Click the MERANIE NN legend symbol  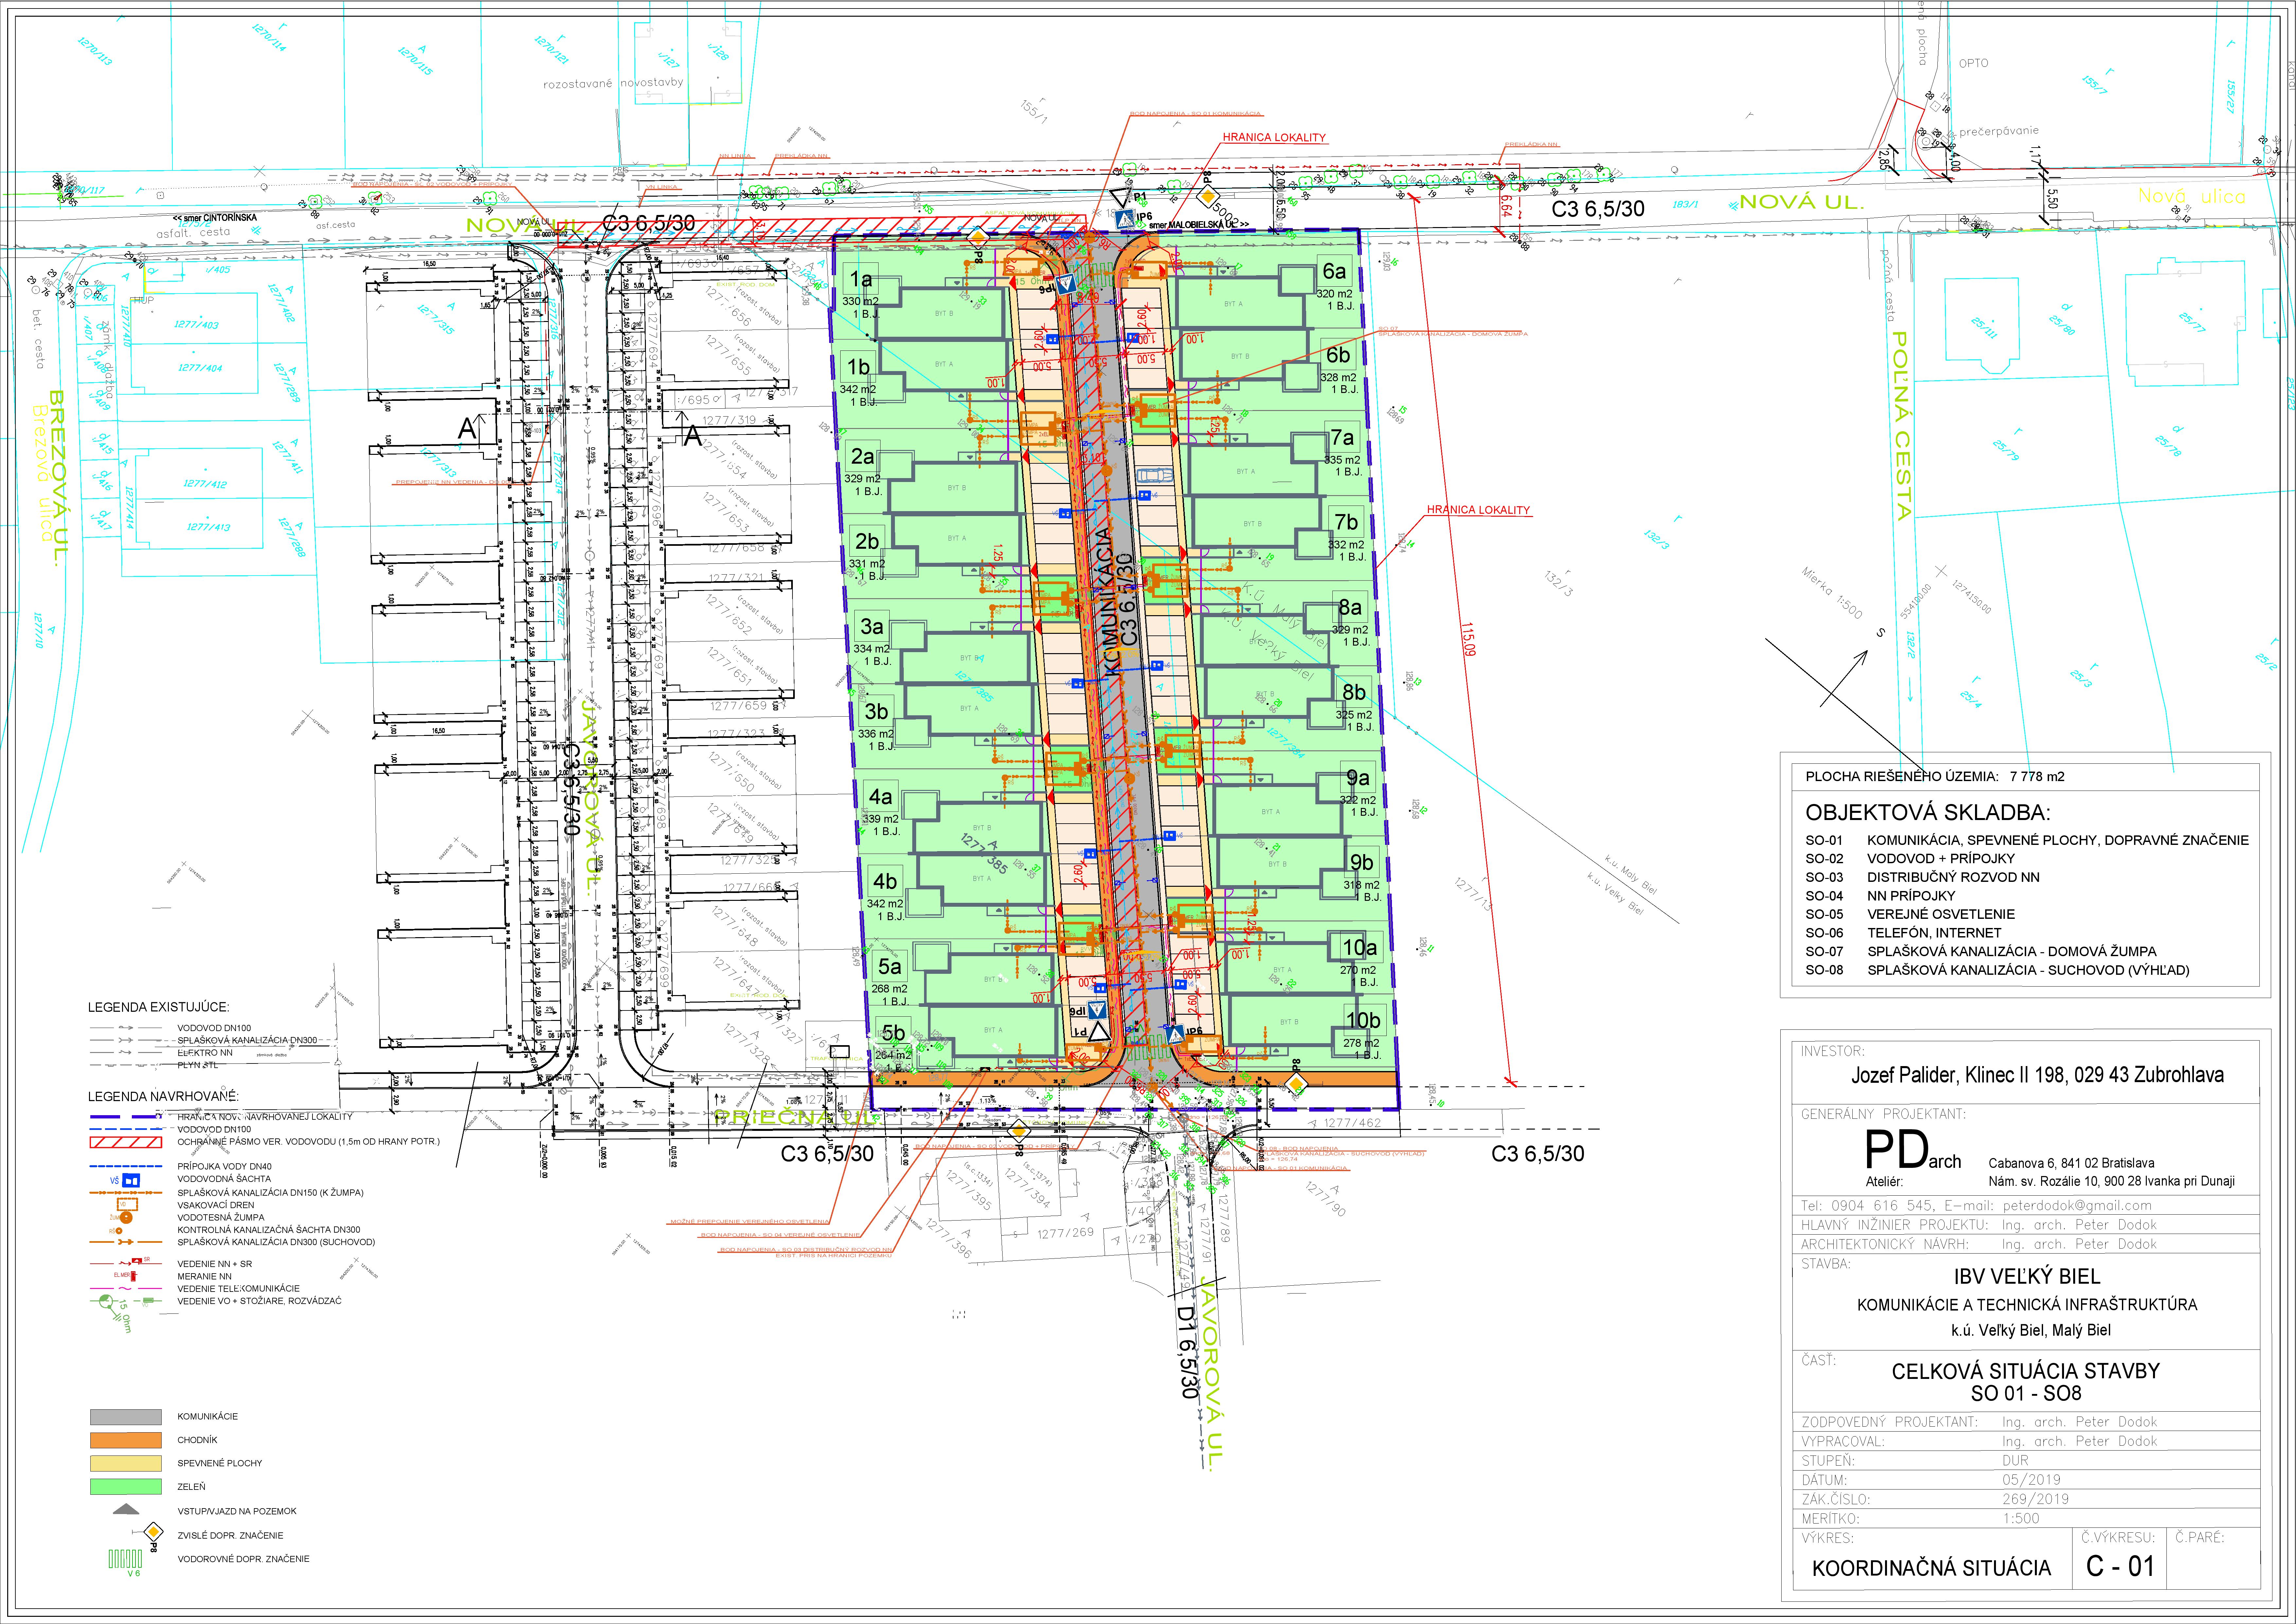pyautogui.click(x=126, y=1276)
